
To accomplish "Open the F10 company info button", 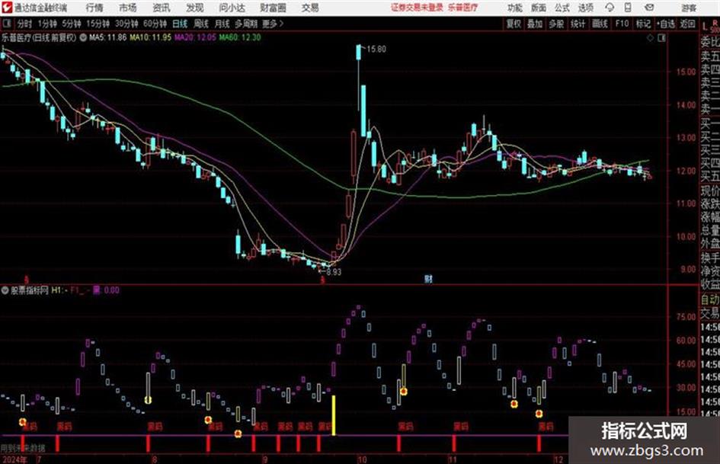I will pyautogui.click(x=622, y=24).
